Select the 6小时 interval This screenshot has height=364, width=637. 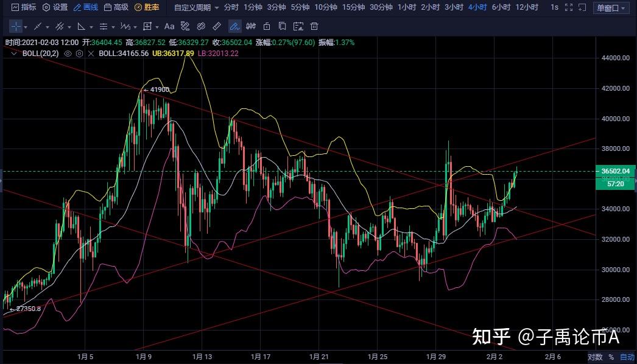[x=501, y=7]
